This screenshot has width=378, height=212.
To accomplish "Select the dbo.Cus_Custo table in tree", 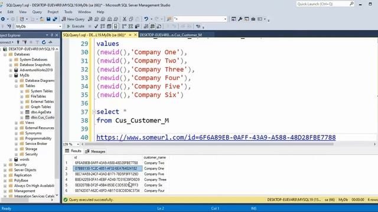I will click(43, 118).
